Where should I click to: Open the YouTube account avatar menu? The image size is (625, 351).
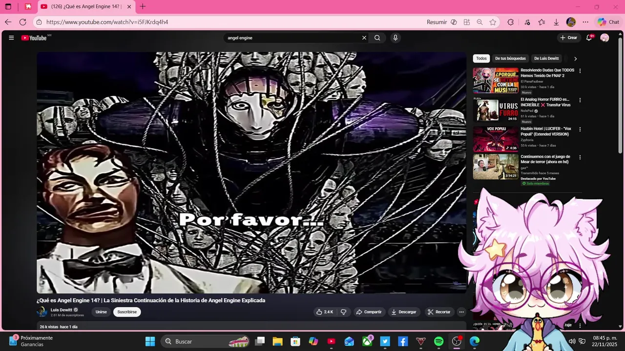tap(604, 38)
